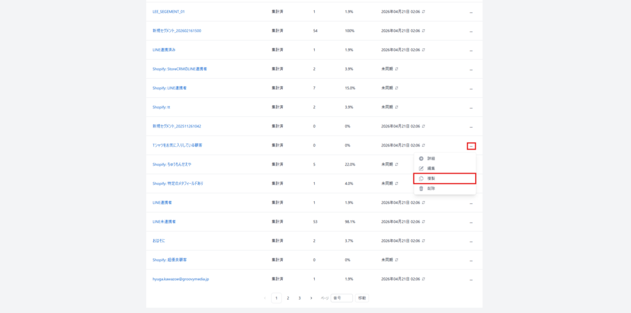Click sync icon for LINE未連携者 segment
The height and width of the screenshot is (313, 631).
point(423,221)
